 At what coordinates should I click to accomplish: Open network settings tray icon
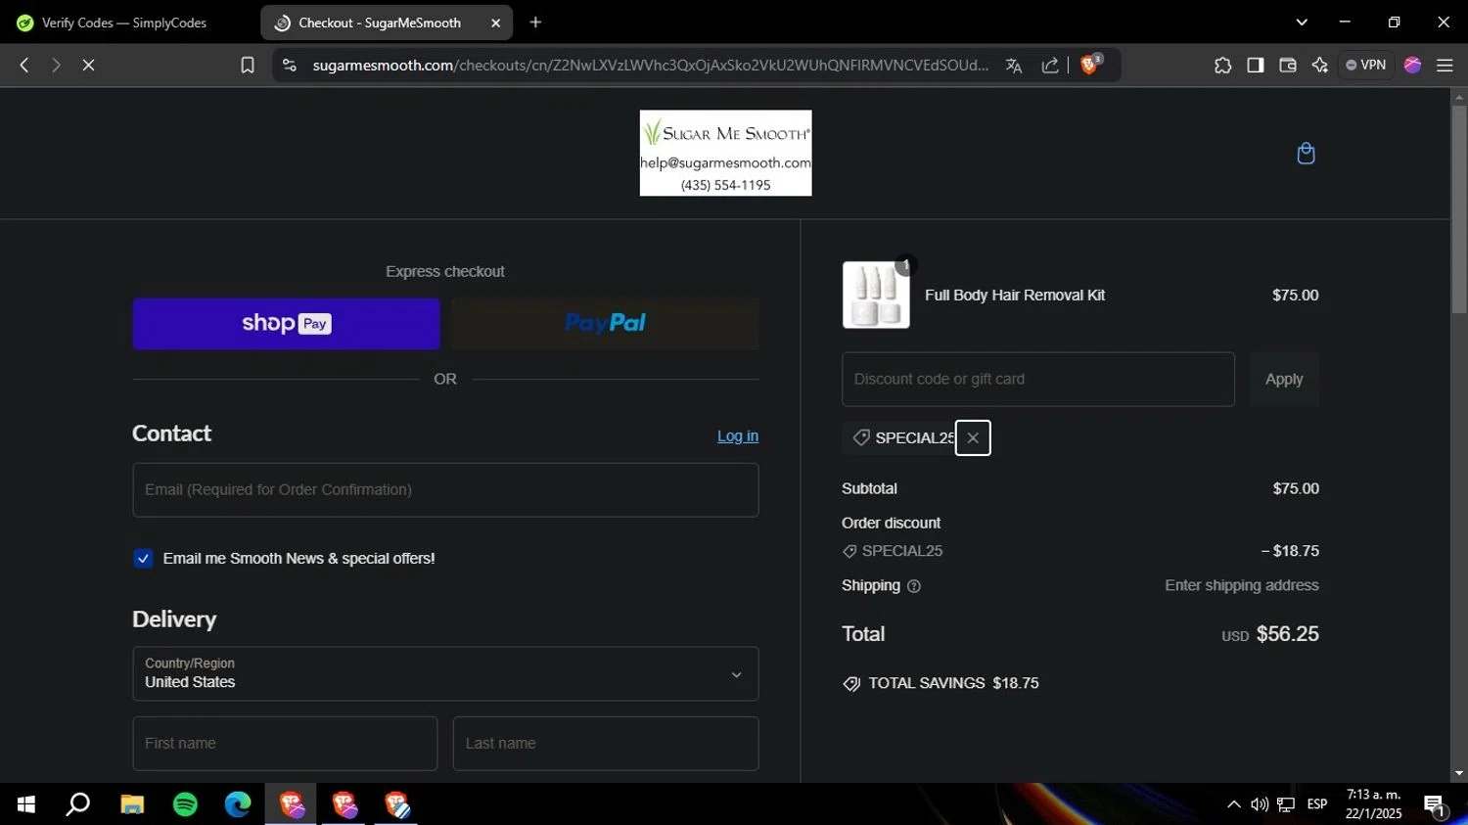[x=1286, y=804]
